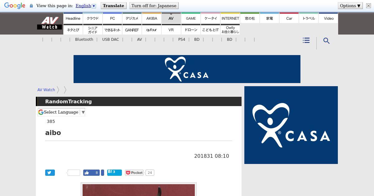Click the AV Watch breadcrumb link

pyautogui.click(x=46, y=90)
